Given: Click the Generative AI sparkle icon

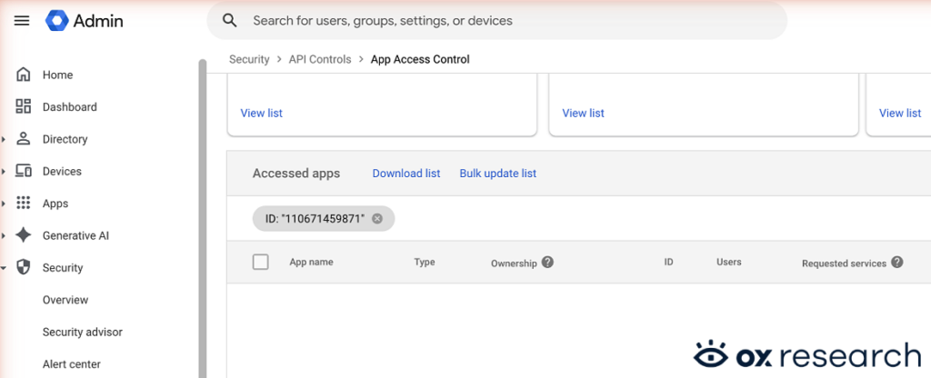Looking at the screenshot, I should (24, 235).
